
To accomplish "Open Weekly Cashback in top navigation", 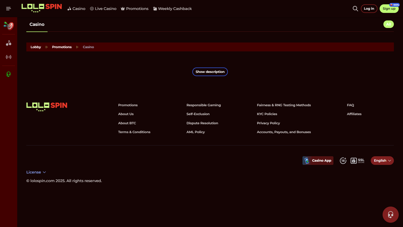I will click(x=172, y=9).
